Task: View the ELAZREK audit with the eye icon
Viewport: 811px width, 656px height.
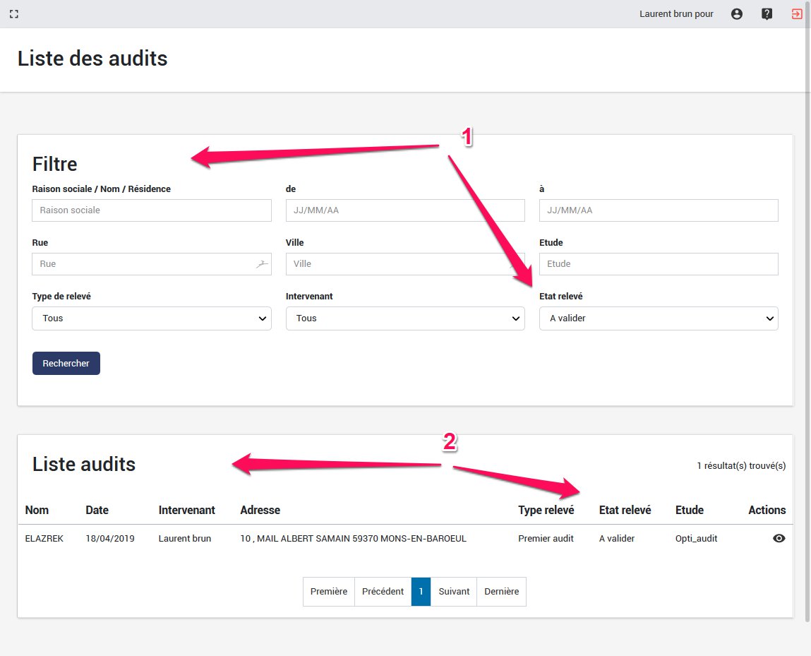Action: coord(779,538)
